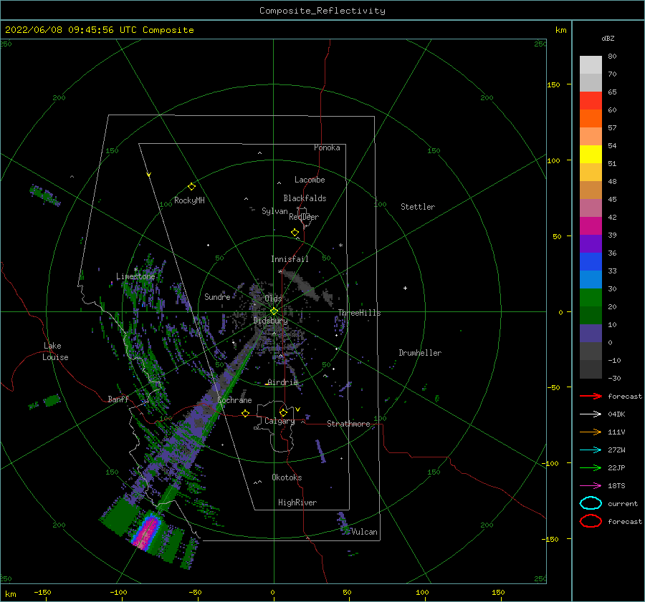Screen dimensions: 645x602
Task: Click the yellow diamond marker inside Calgary
Action: tap(283, 412)
